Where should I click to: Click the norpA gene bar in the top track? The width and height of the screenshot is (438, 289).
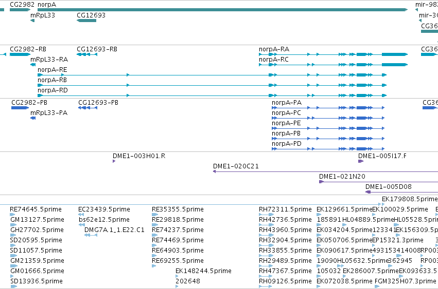(223, 10)
